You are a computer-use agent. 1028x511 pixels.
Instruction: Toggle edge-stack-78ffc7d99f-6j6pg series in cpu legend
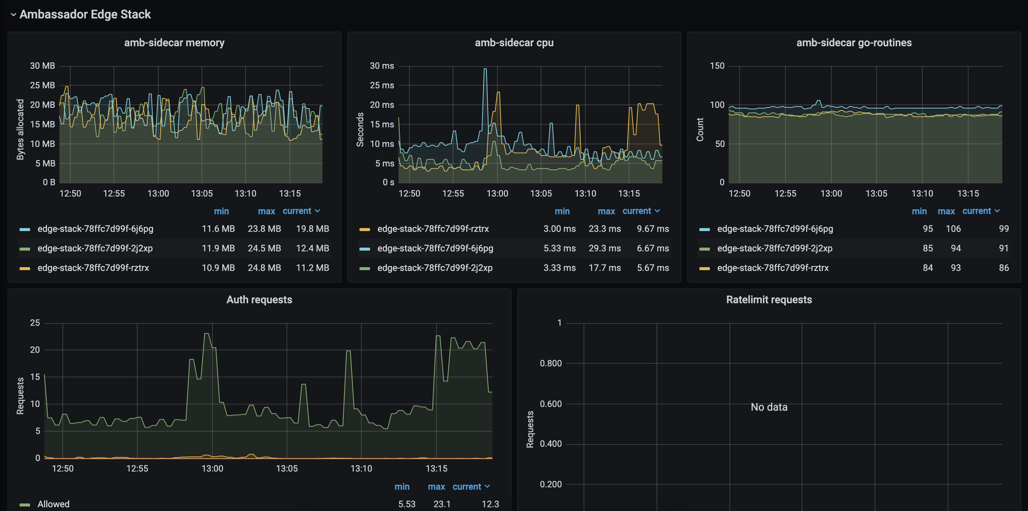coord(435,248)
